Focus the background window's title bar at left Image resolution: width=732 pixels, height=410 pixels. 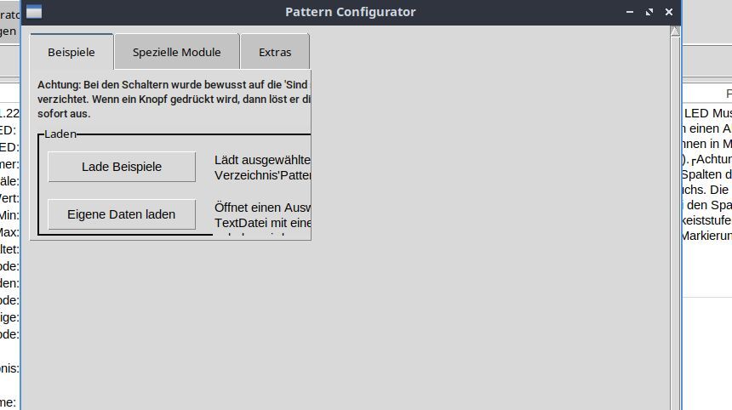pos(9,14)
